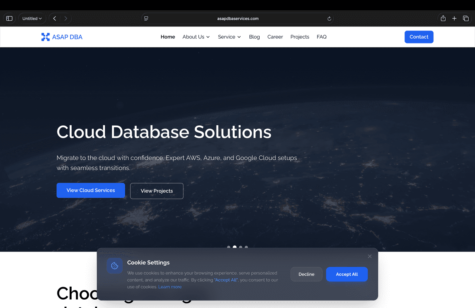Expand the Service dropdown menu

click(229, 37)
